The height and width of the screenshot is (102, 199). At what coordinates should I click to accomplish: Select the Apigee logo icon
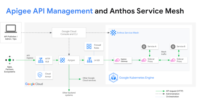[x=62, y=60]
